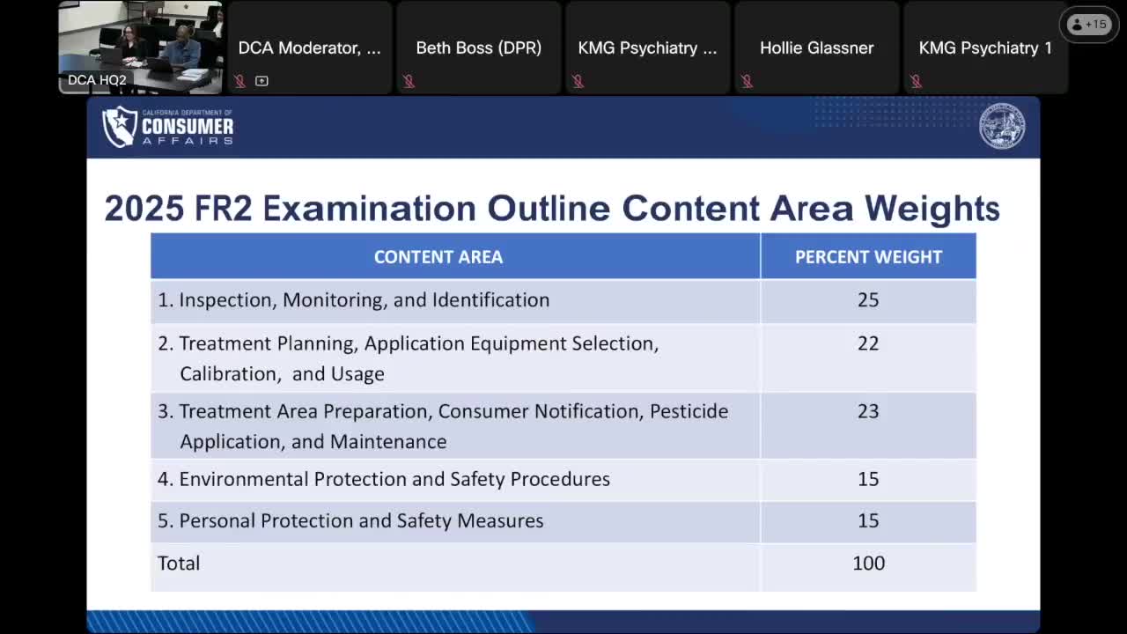Click the DCA Moderator participant tile

pos(309,47)
